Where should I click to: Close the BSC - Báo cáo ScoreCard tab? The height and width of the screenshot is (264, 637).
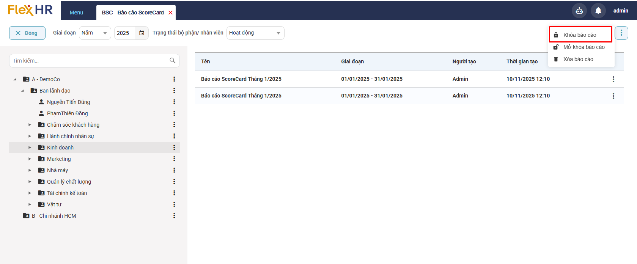pos(171,13)
